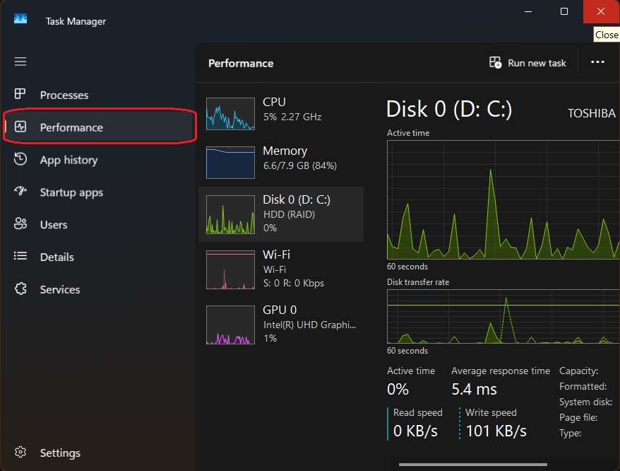Click the Settings gear icon
This screenshot has height=471, width=620.
20,452
